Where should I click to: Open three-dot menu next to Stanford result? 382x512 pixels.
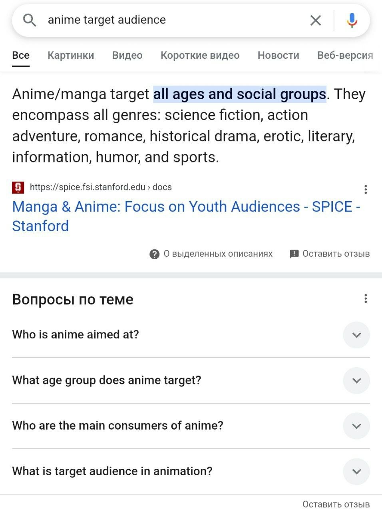coord(366,189)
